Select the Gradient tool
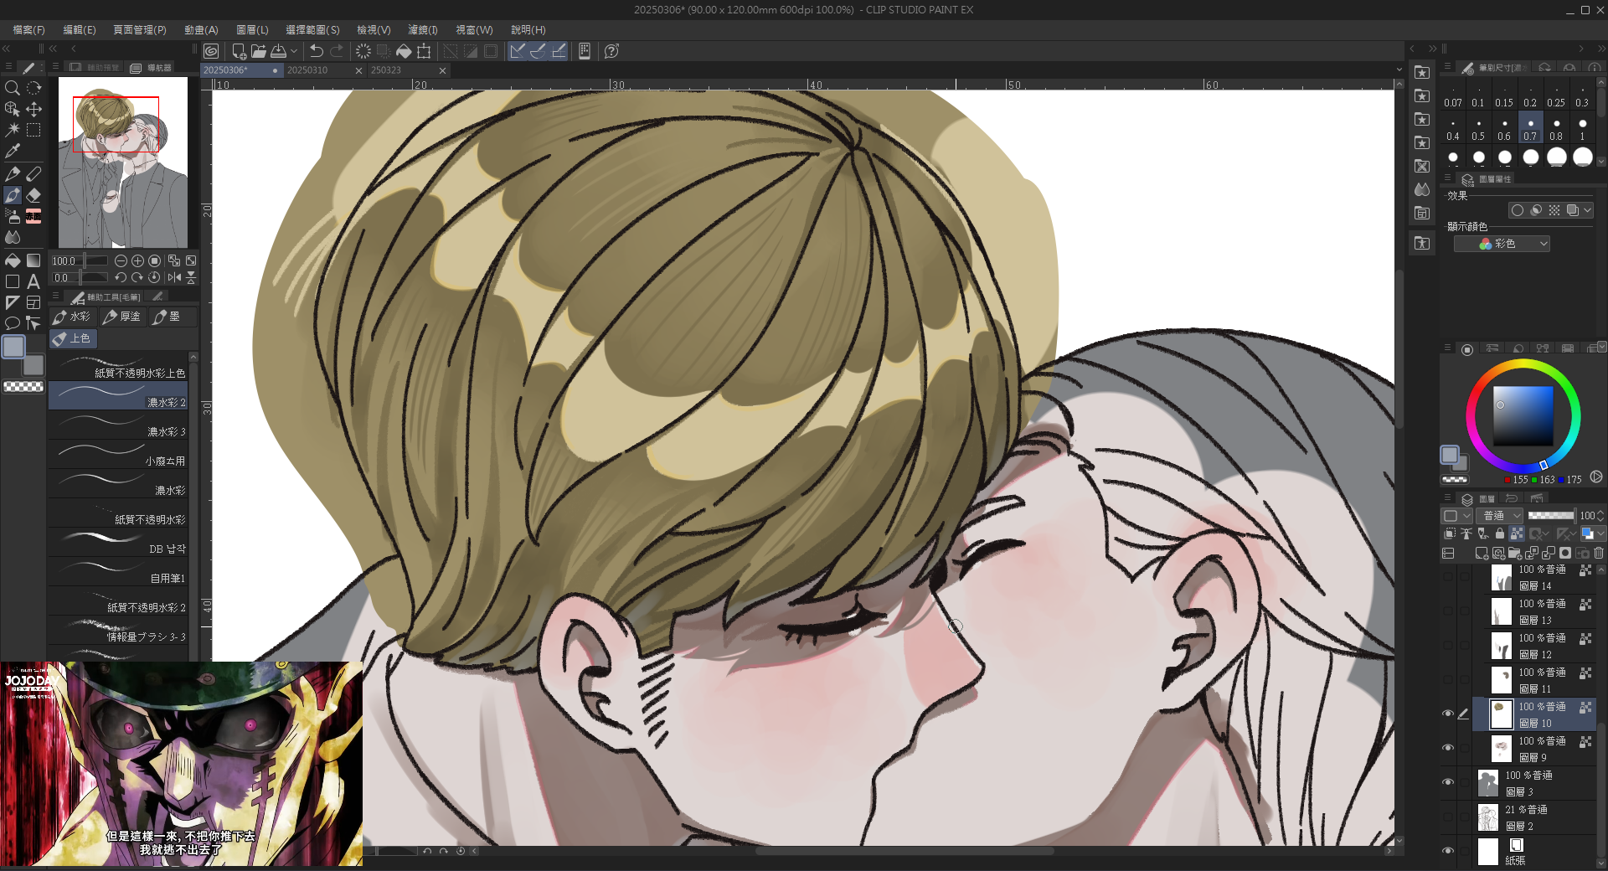Image resolution: width=1608 pixels, height=871 pixels. point(33,260)
